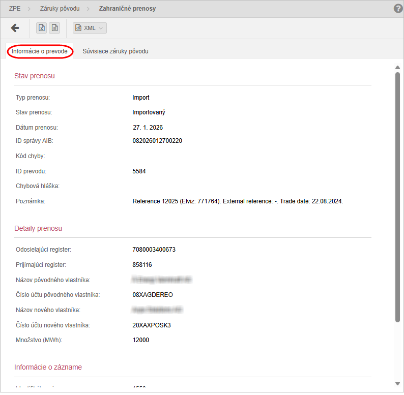Click the Množstvo value 12000
This screenshot has height=395, width=404.
pyautogui.click(x=141, y=340)
